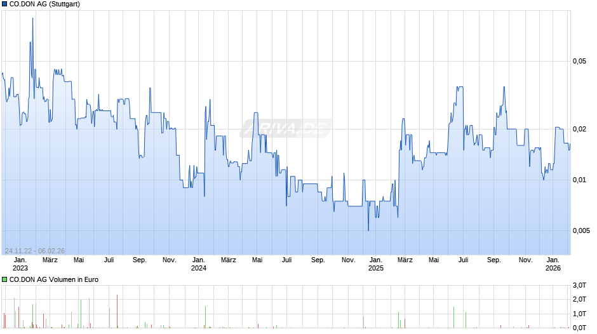Click the blue CO.DON AG legend square
Image resolution: width=597 pixels, height=334 pixels.
tap(4, 4)
